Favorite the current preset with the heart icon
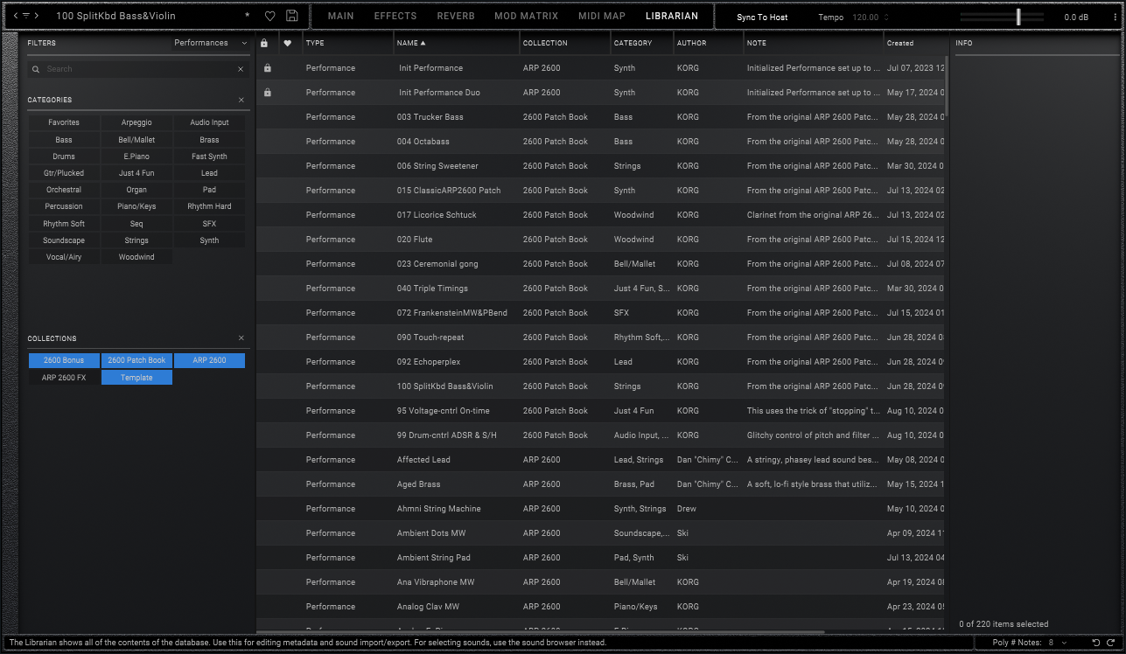Screen dimensions: 1126x654 [x=270, y=16]
